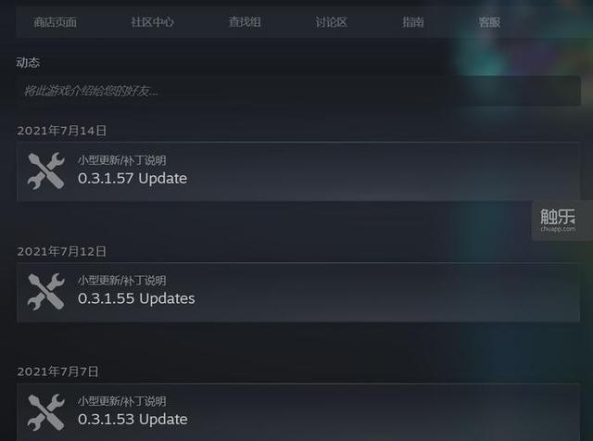
Task: Click 小型更新/补丁说明 label above 0.3.1.55
Action: 121,281
